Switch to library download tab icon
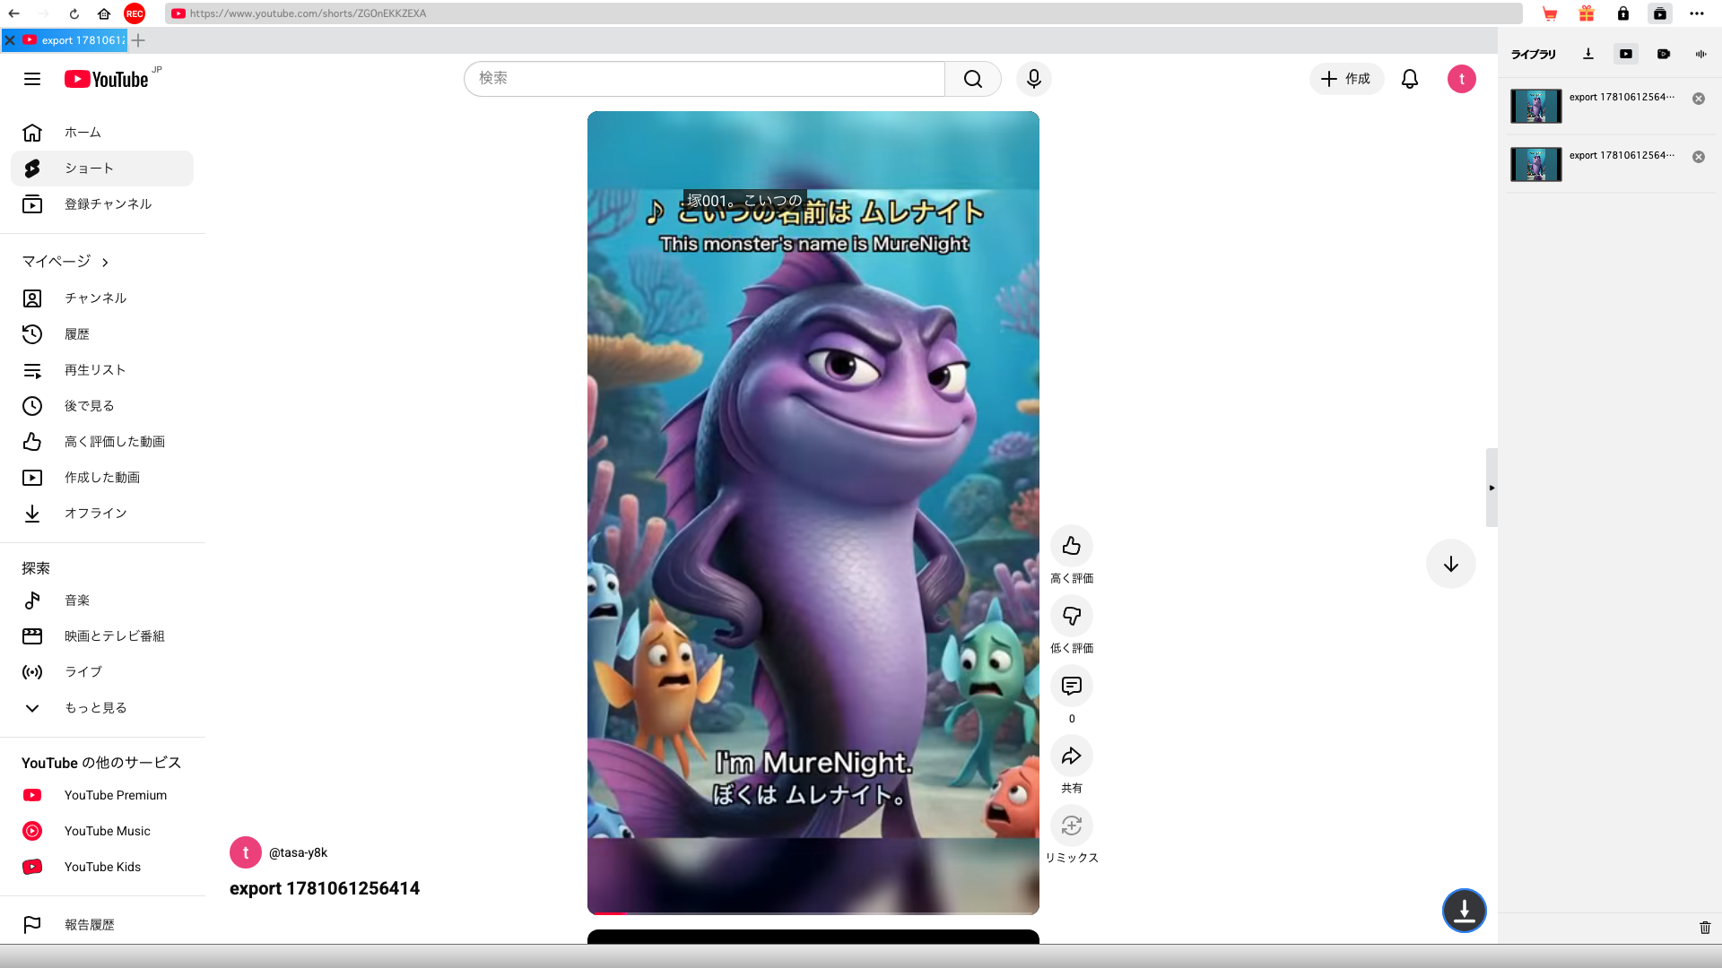 click(1588, 54)
